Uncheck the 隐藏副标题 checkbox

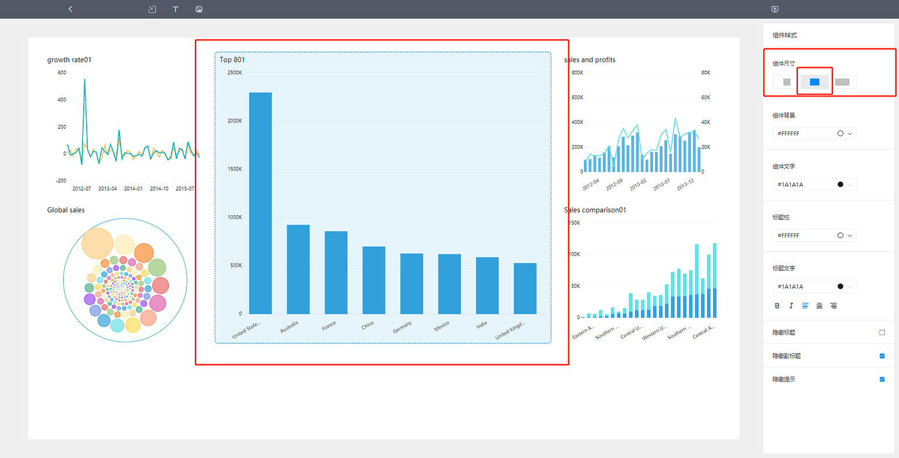coord(882,356)
